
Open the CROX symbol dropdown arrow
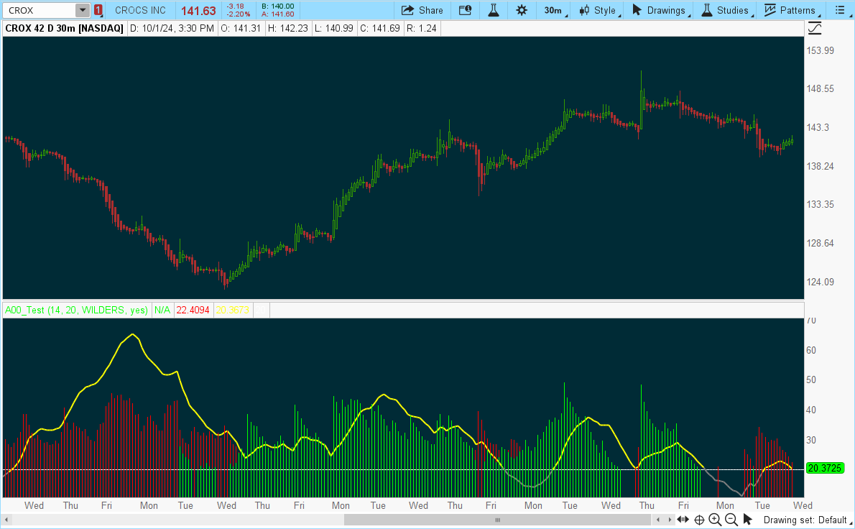coord(83,10)
